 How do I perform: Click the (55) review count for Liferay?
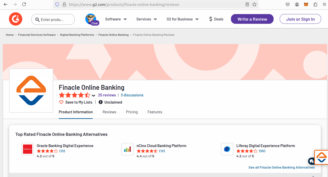click(x=262, y=151)
